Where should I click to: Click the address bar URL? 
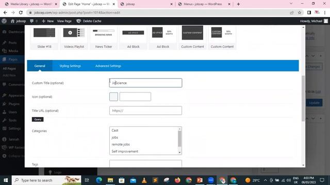click(x=77, y=12)
